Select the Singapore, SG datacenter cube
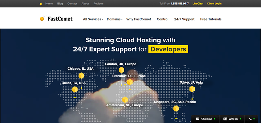 pos(176,109)
